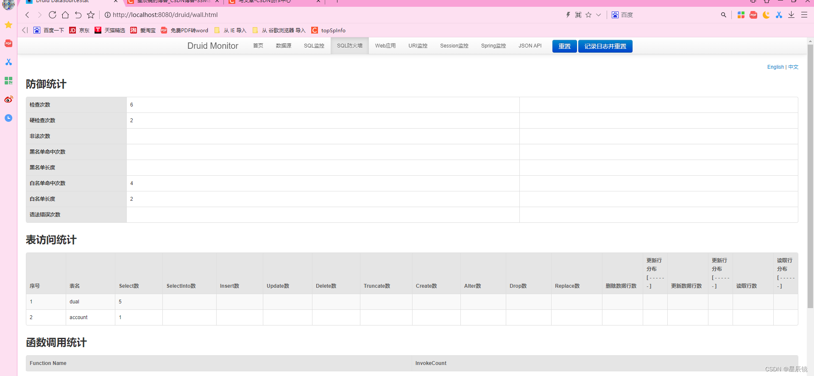The image size is (814, 376).
Task: Open the red PDF extension in toolbar
Action: 753,15
